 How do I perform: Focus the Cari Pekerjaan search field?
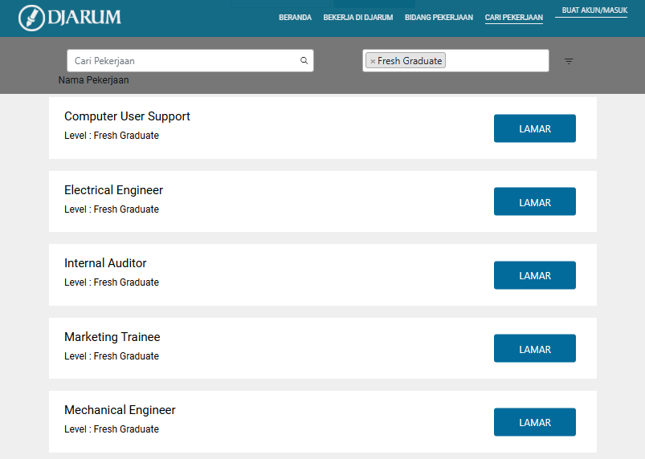(183, 60)
